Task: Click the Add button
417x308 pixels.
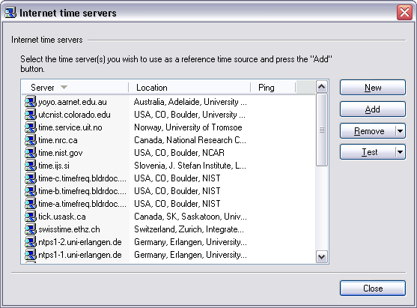Action: coord(373,109)
